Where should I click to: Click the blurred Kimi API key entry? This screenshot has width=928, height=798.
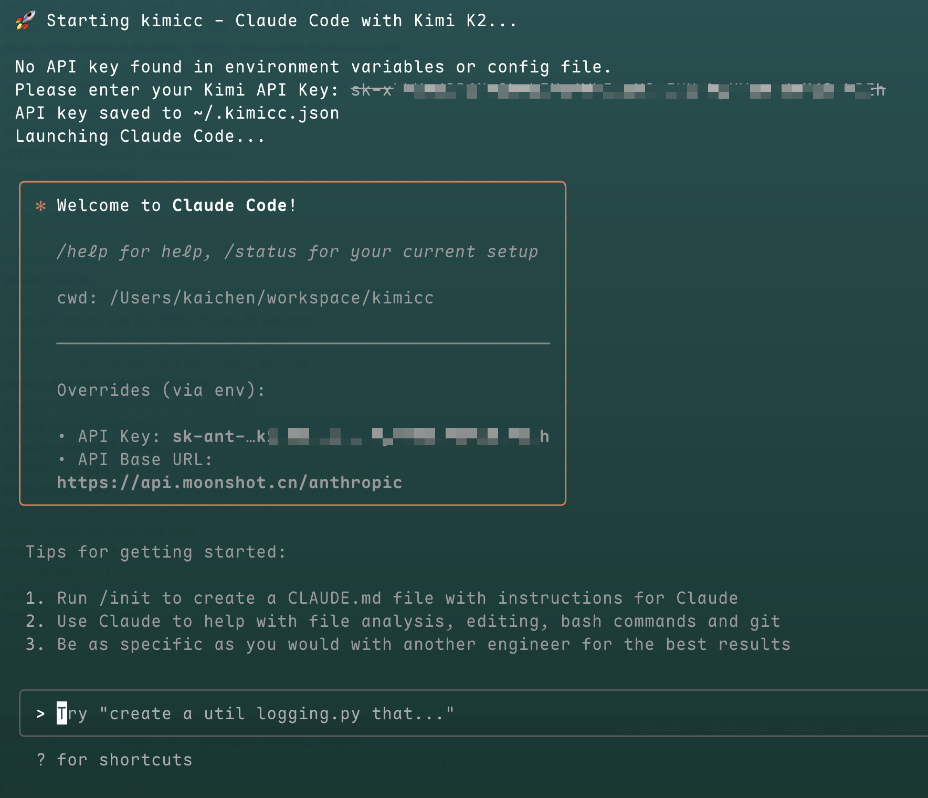(618, 90)
